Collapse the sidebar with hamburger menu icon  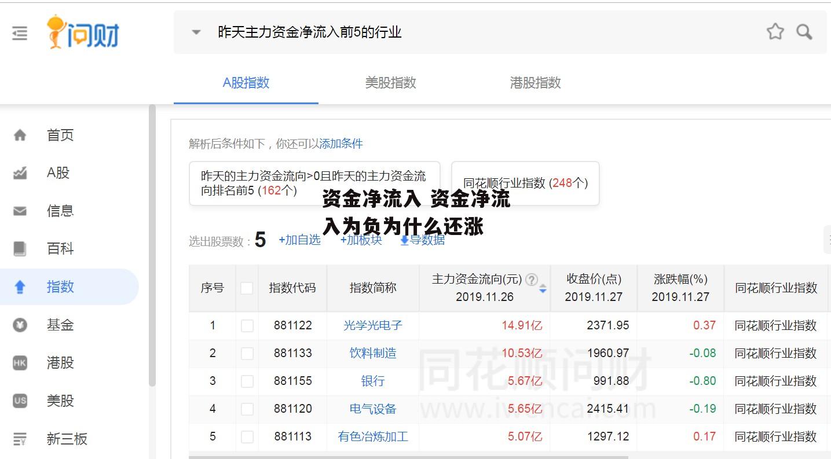coord(20,34)
